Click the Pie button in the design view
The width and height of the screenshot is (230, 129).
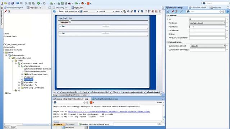point(70,18)
